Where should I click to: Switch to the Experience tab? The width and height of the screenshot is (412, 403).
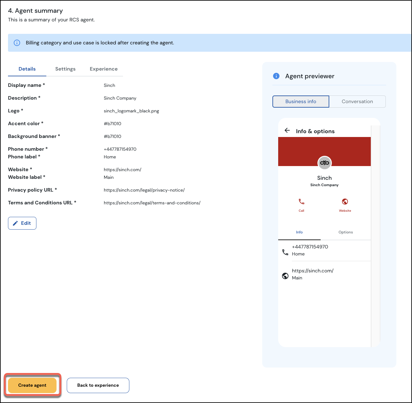[103, 69]
